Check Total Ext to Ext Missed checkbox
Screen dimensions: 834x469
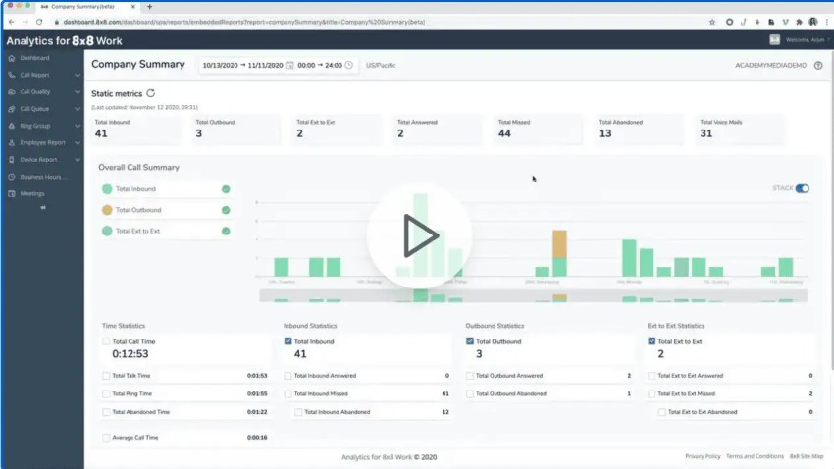click(652, 394)
